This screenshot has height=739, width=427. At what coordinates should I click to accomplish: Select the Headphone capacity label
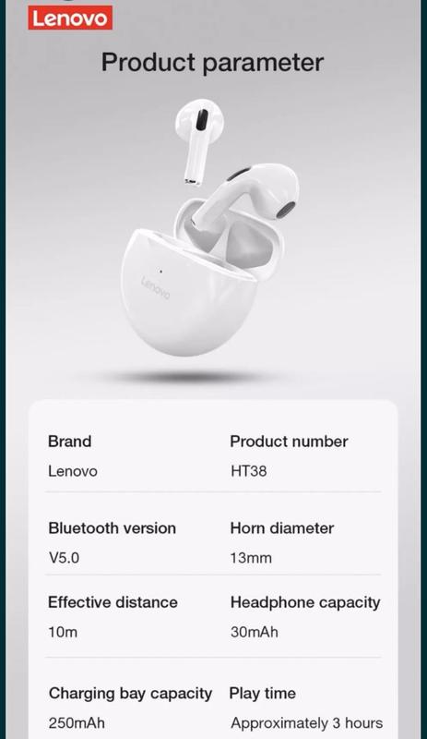point(305,603)
